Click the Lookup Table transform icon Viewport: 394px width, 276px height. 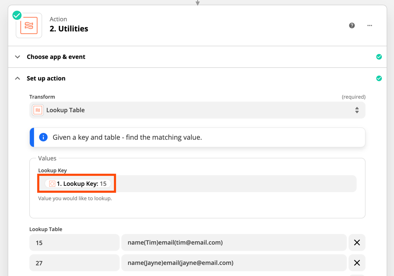(x=38, y=110)
